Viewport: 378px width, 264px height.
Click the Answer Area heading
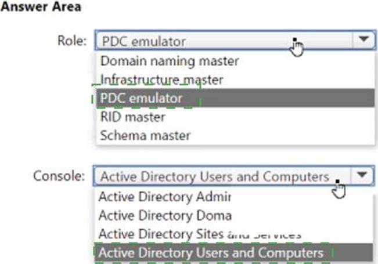pyautogui.click(x=41, y=8)
